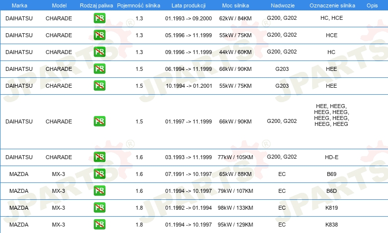
Task: Select MAZDA cell in K838 row
Action: (19, 225)
